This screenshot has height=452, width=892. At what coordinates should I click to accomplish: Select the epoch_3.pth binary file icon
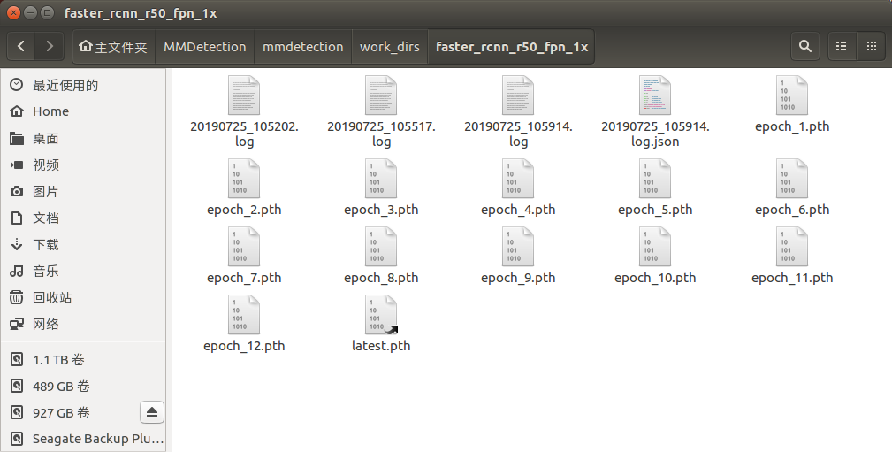pos(381,179)
